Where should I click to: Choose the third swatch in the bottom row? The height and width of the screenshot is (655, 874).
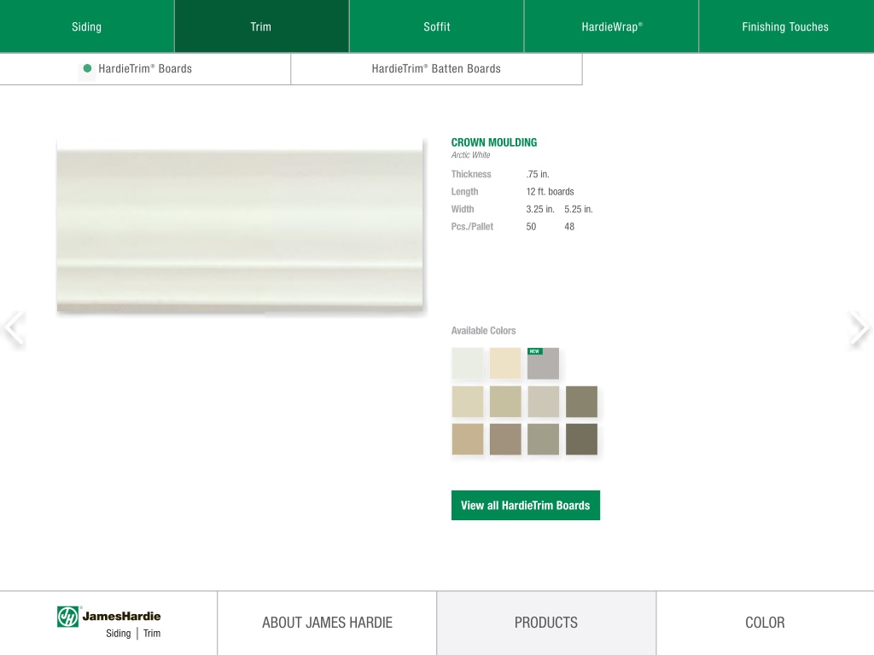click(x=544, y=439)
